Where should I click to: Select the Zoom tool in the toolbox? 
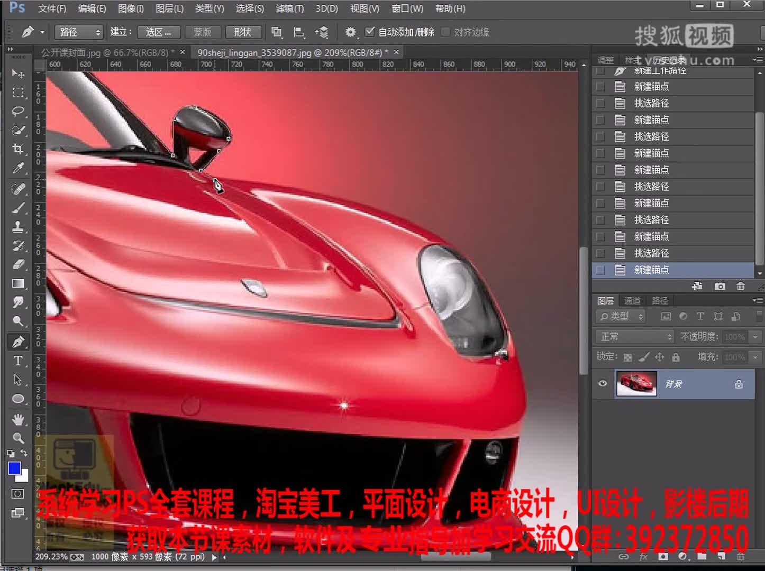coord(18,438)
